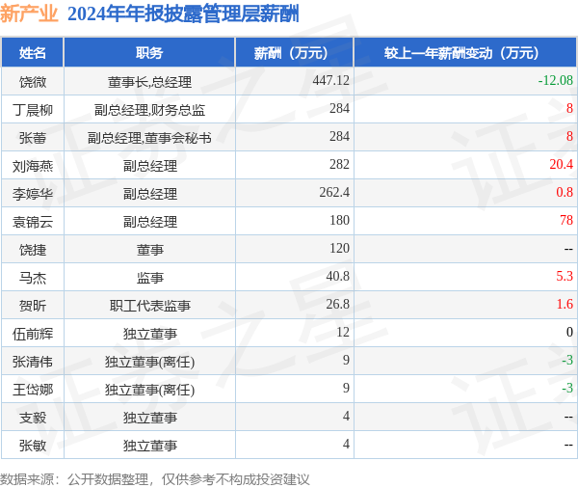Screen dimensions: 578x488
Task: Click salary 284 in 张蕾 row
Action: click(339, 136)
